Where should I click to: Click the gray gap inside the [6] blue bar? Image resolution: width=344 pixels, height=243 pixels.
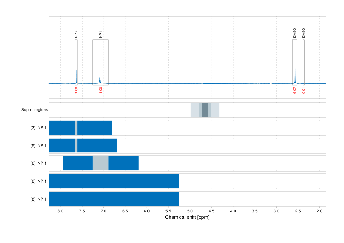pos(100,163)
